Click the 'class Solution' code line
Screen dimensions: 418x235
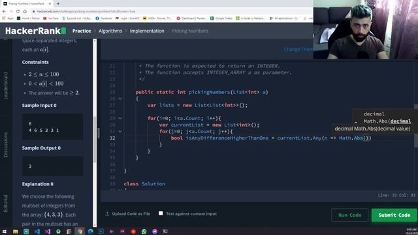144,184
